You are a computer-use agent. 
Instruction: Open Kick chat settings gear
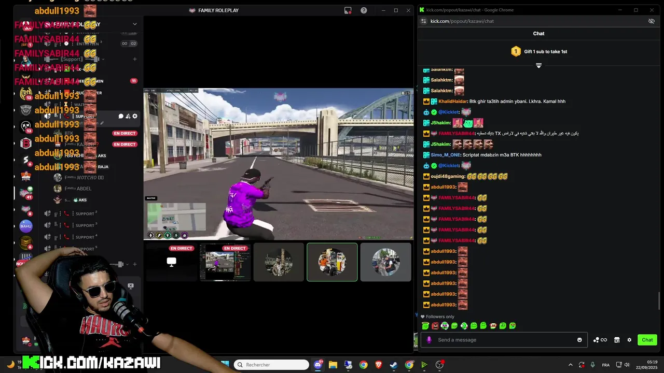629,340
